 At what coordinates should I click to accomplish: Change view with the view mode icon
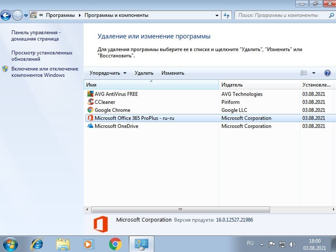click(303, 73)
